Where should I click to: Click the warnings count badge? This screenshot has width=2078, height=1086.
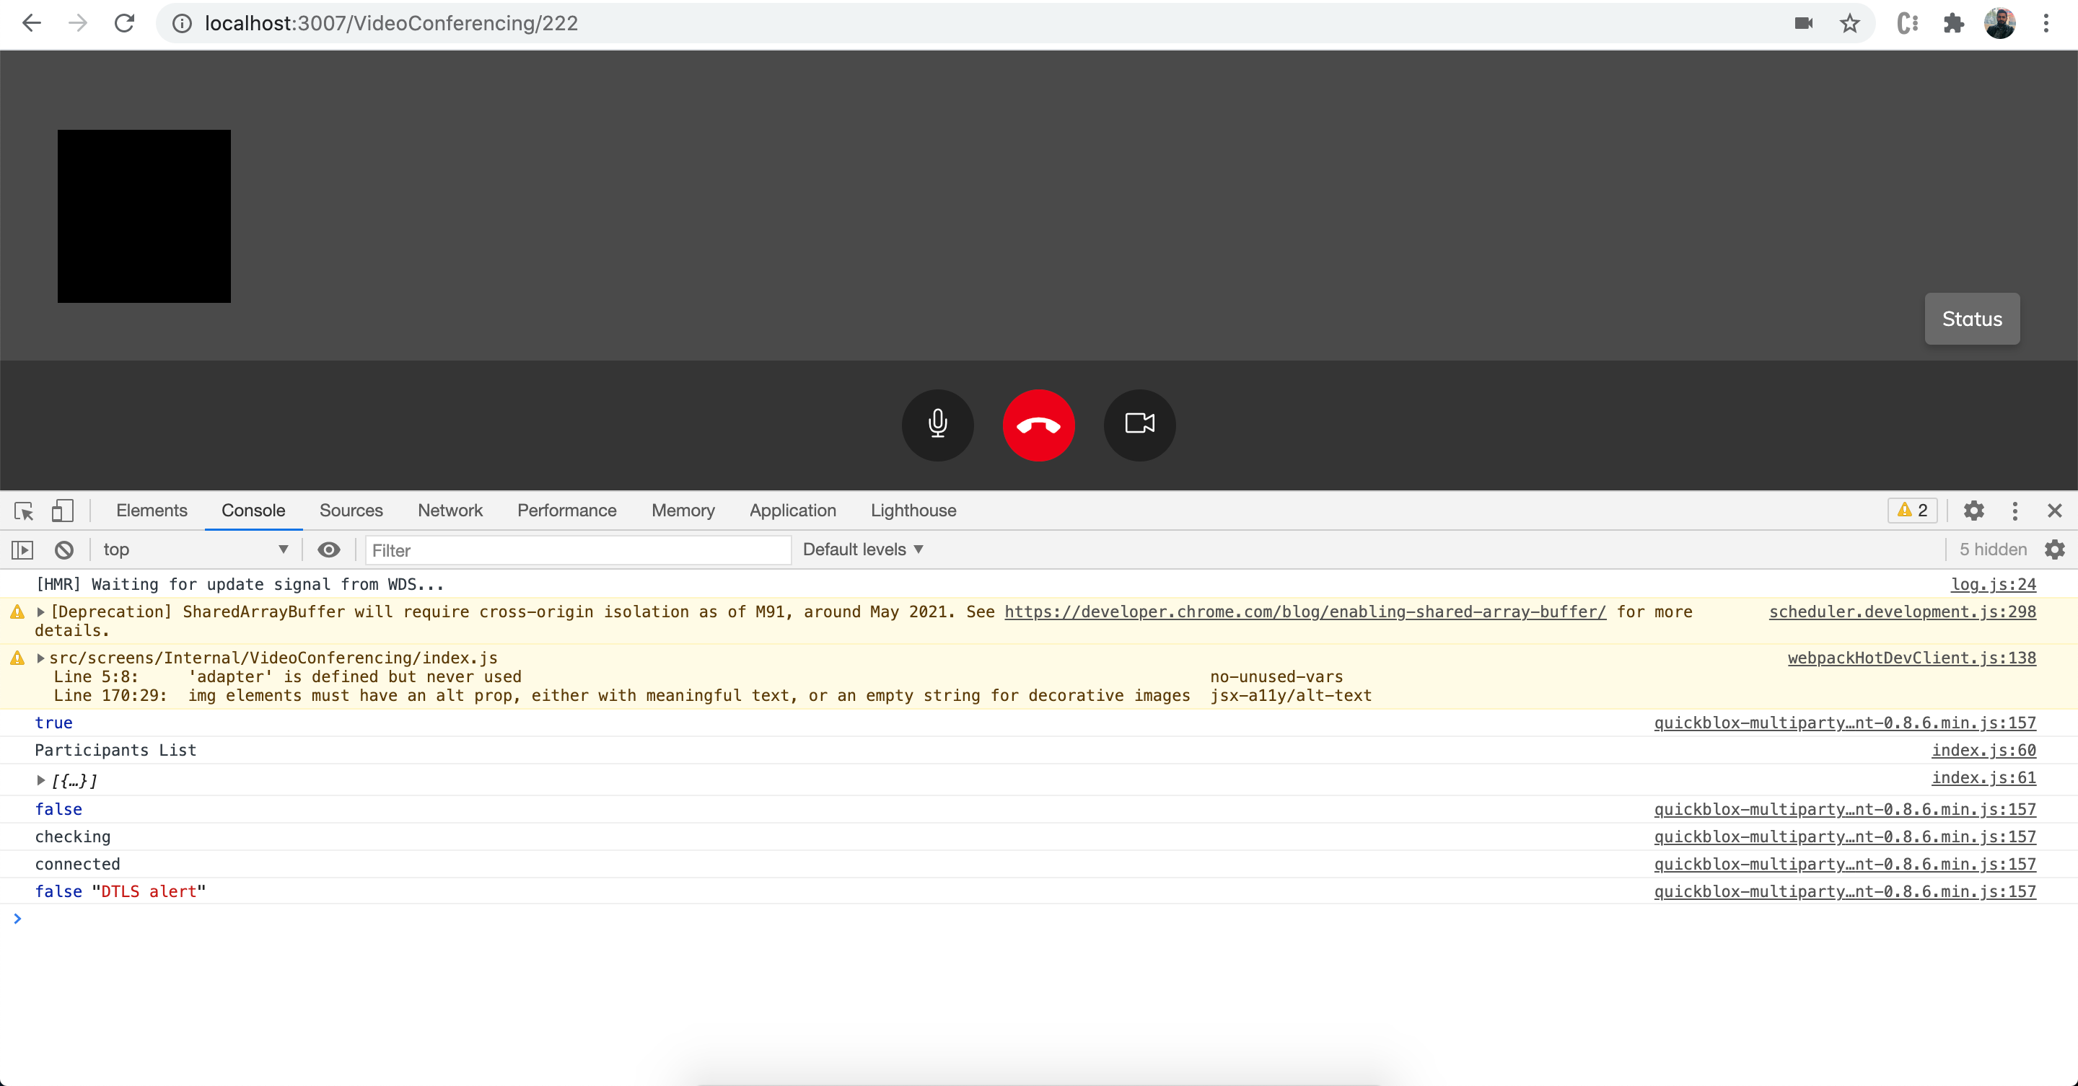tap(1912, 511)
